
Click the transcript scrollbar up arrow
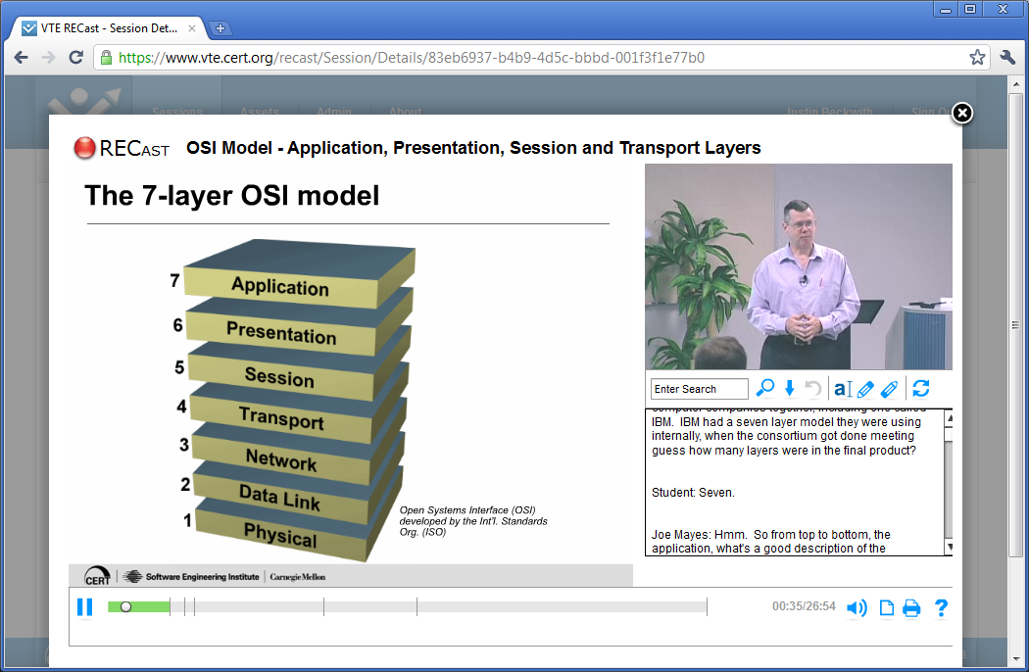[x=949, y=418]
